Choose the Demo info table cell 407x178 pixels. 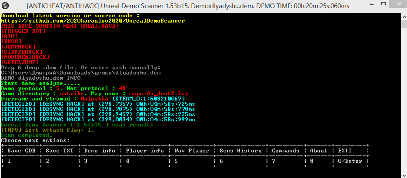[100, 151]
